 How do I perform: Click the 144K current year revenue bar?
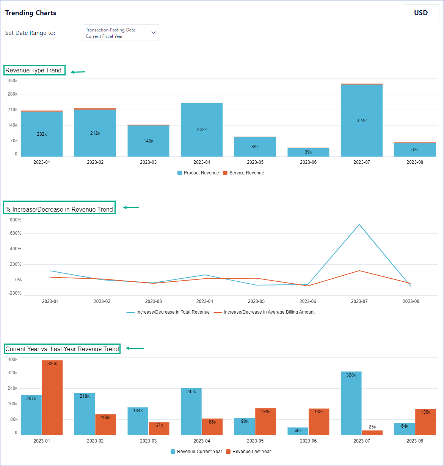(138, 421)
